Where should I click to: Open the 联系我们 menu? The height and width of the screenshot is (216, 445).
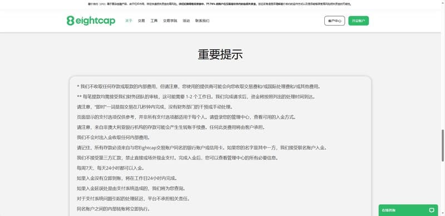(202, 21)
